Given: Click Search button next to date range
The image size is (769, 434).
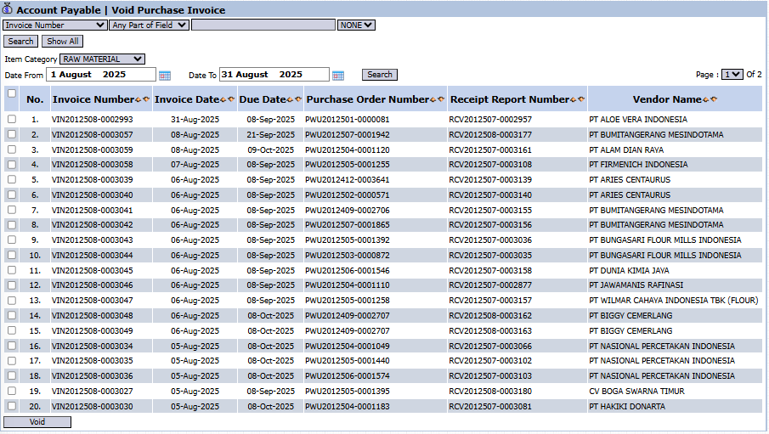Looking at the screenshot, I should tap(380, 75).
